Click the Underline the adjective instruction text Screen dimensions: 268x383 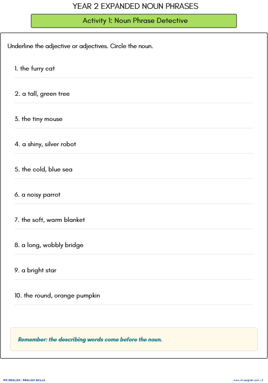coord(80,46)
